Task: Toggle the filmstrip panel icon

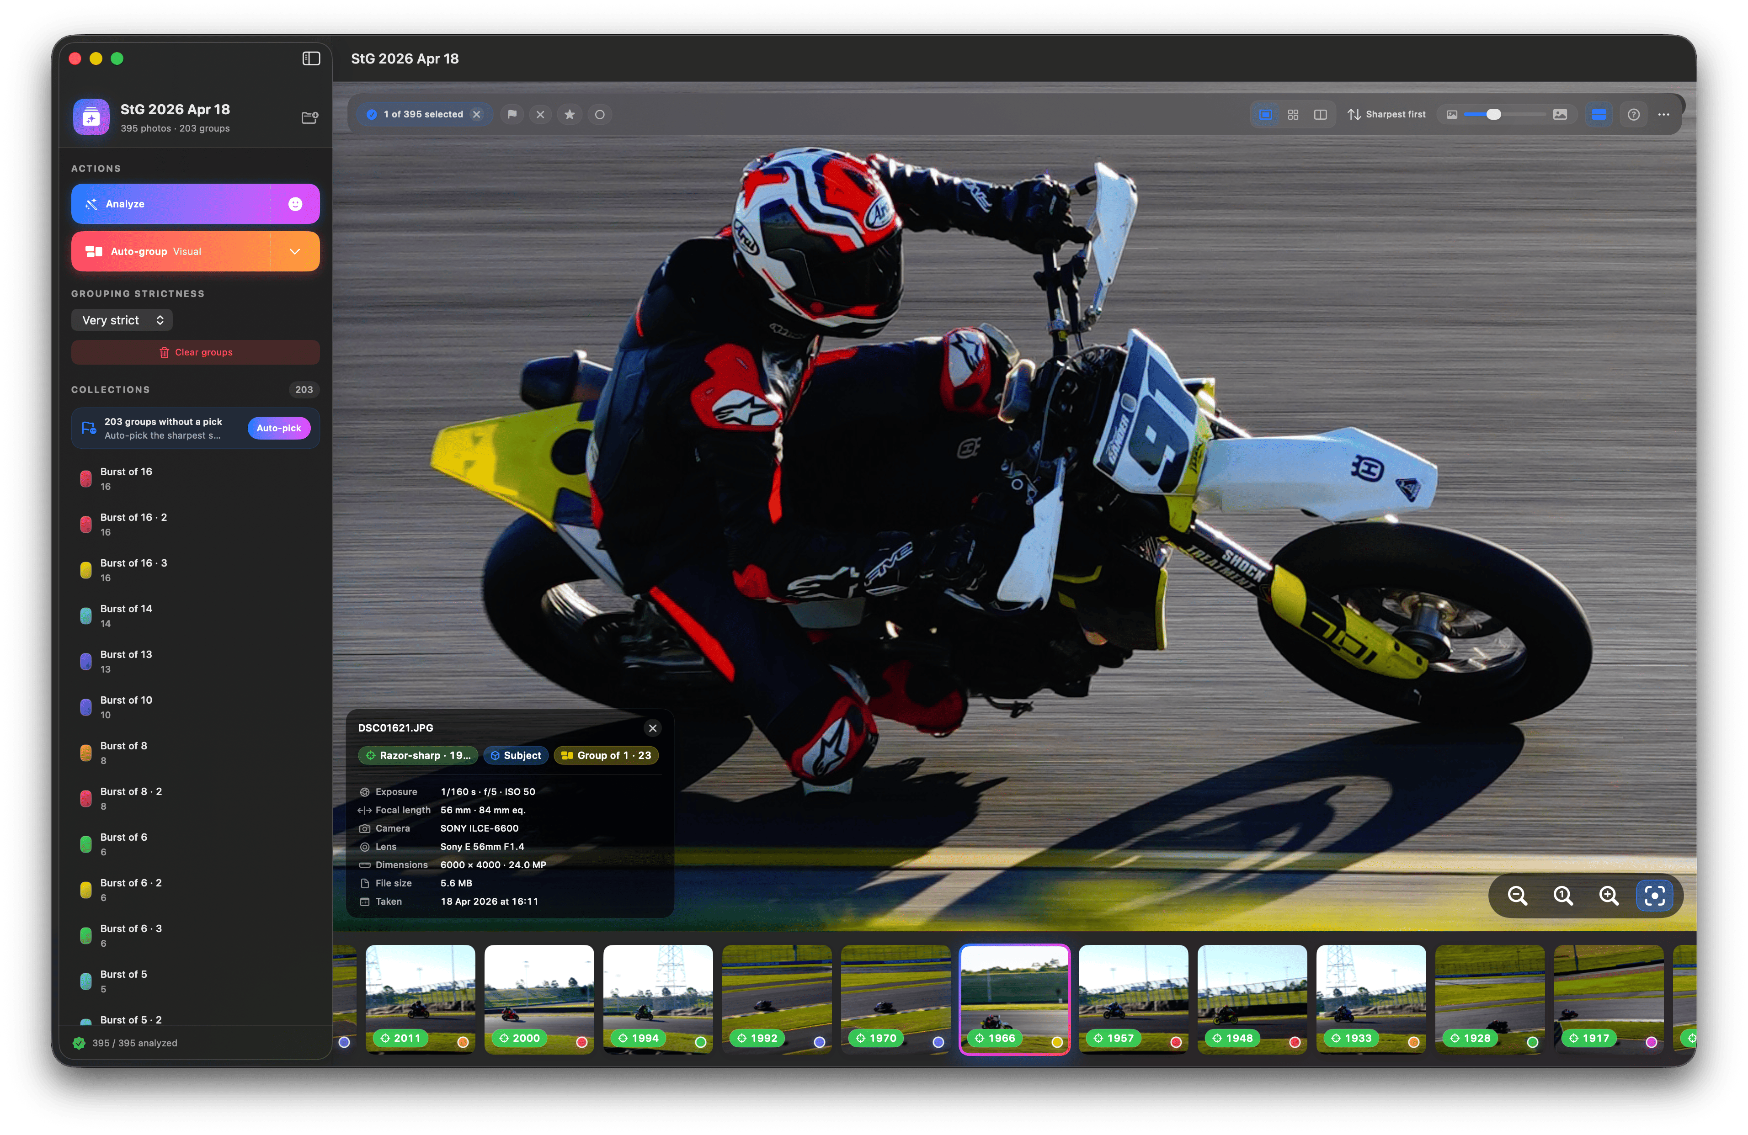Action: [x=1599, y=115]
